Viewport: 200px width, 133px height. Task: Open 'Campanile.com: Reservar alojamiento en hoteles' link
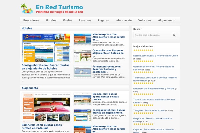tap(108, 53)
